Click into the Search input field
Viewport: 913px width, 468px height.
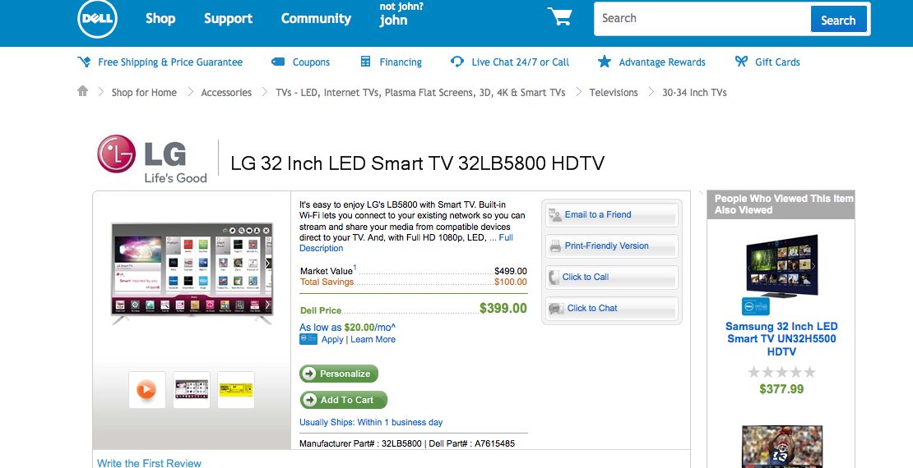702,19
